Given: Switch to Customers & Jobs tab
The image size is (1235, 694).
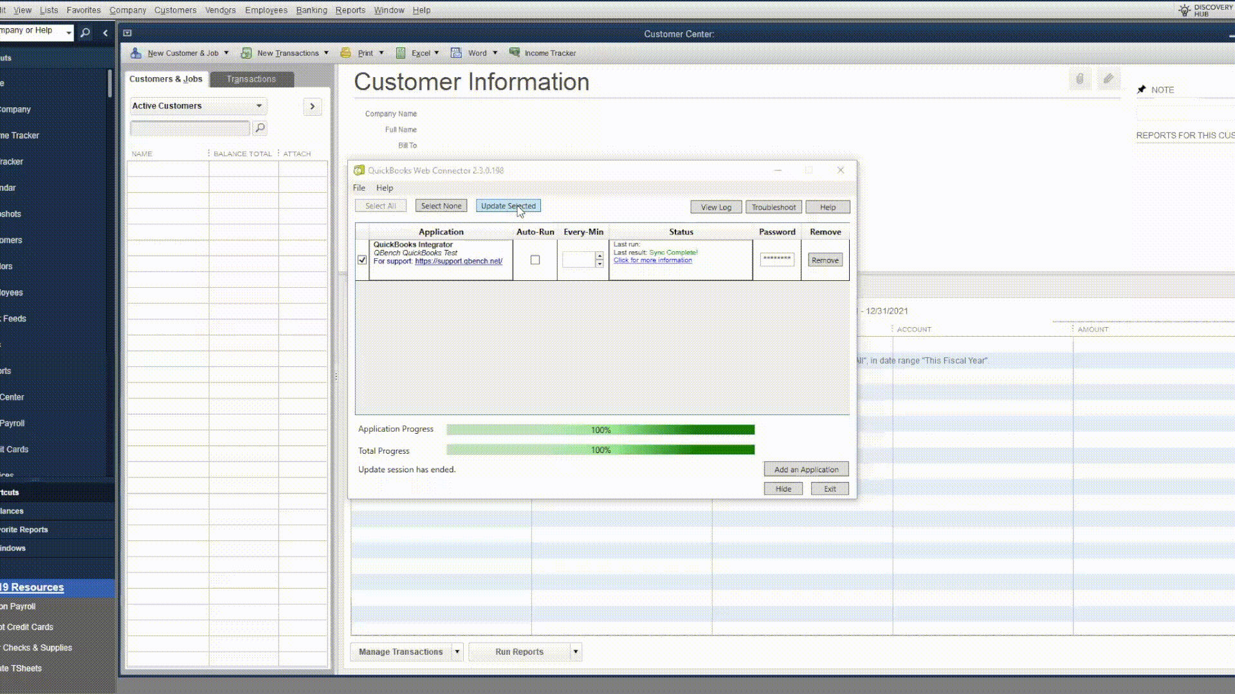Looking at the screenshot, I should tap(166, 79).
